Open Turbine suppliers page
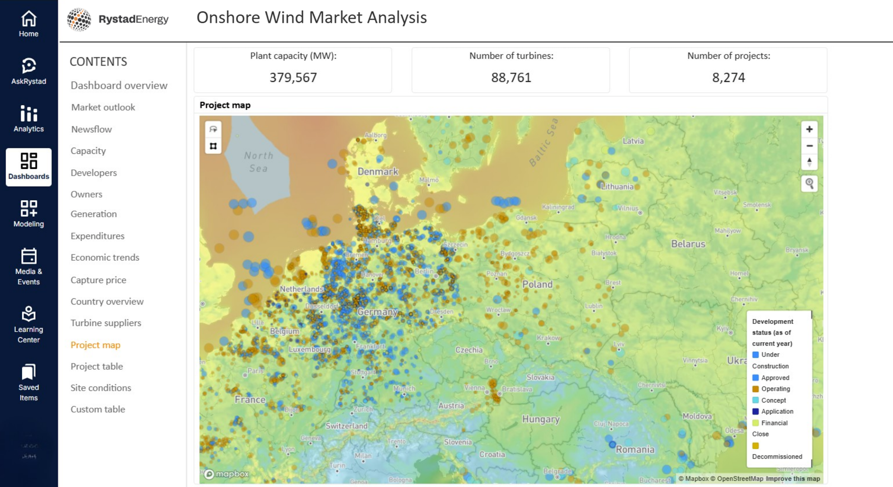 click(106, 323)
